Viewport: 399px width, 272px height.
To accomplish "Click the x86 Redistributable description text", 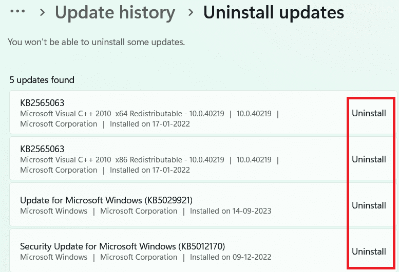I will [122, 160].
